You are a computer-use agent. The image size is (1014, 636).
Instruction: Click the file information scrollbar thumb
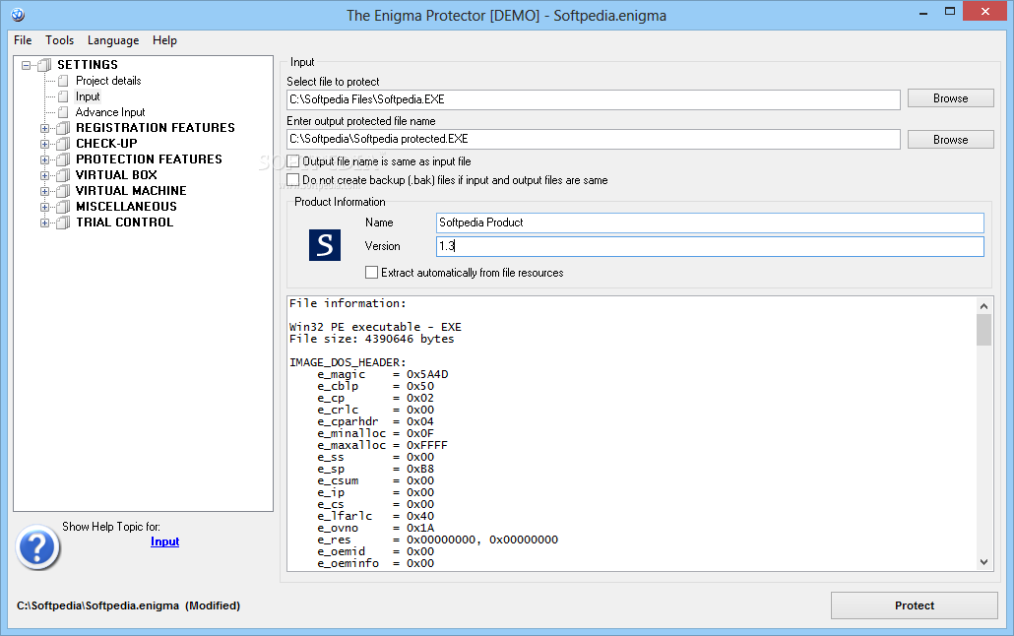[x=983, y=330]
